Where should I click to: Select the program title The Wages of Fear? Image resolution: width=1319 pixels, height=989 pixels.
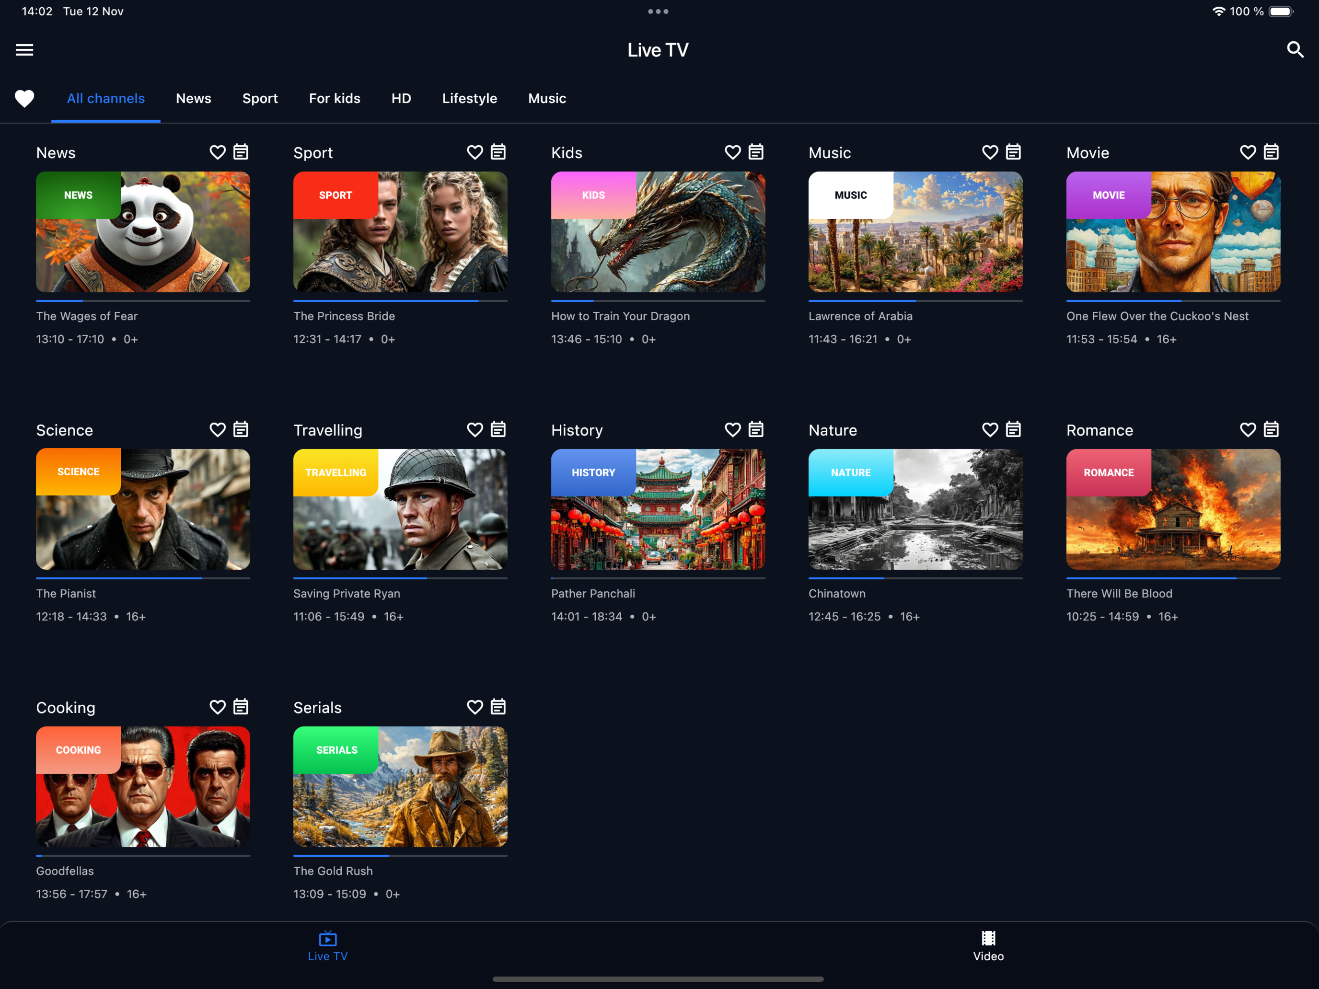click(x=86, y=316)
